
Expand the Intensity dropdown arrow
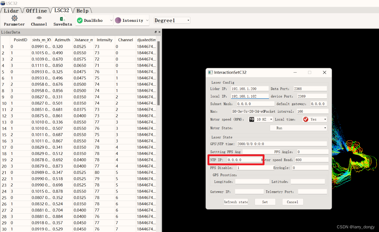pyautogui.click(x=147, y=21)
